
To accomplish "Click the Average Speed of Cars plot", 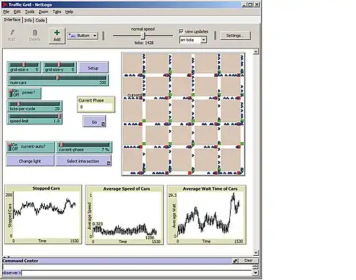I will coord(125,215).
